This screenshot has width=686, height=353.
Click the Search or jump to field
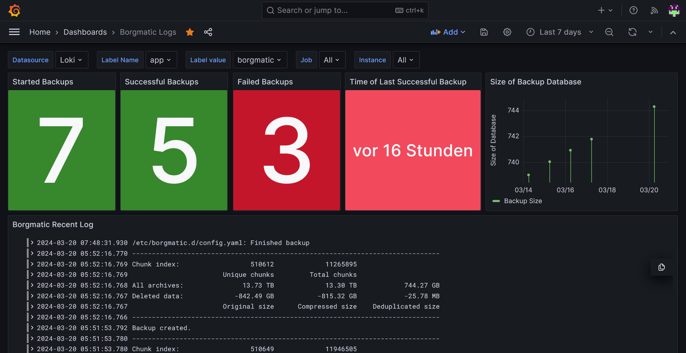pos(345,10)
